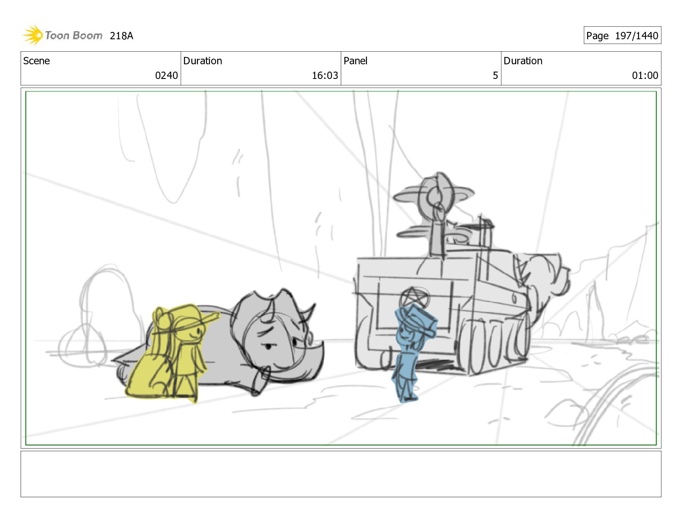Click the 'Page 197/1440' box
This screenshot has width=683, height=528.
tap(622, 35)
